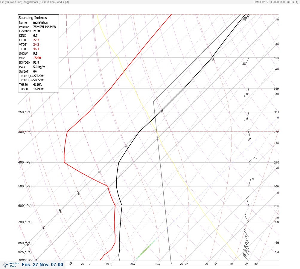Click the BOYDEN value 91.9

[x=36, y=62]
